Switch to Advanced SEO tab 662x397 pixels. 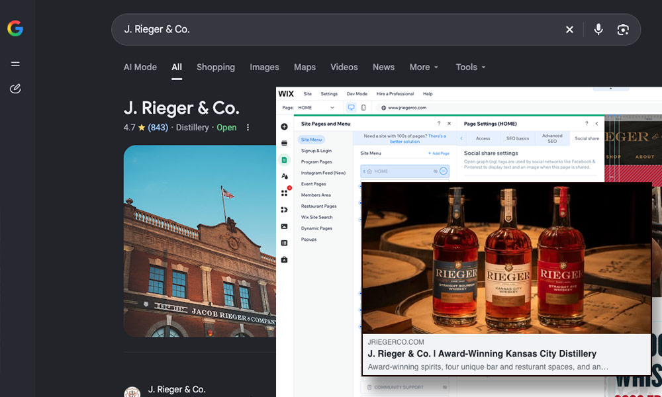click(x=552, y=138)
